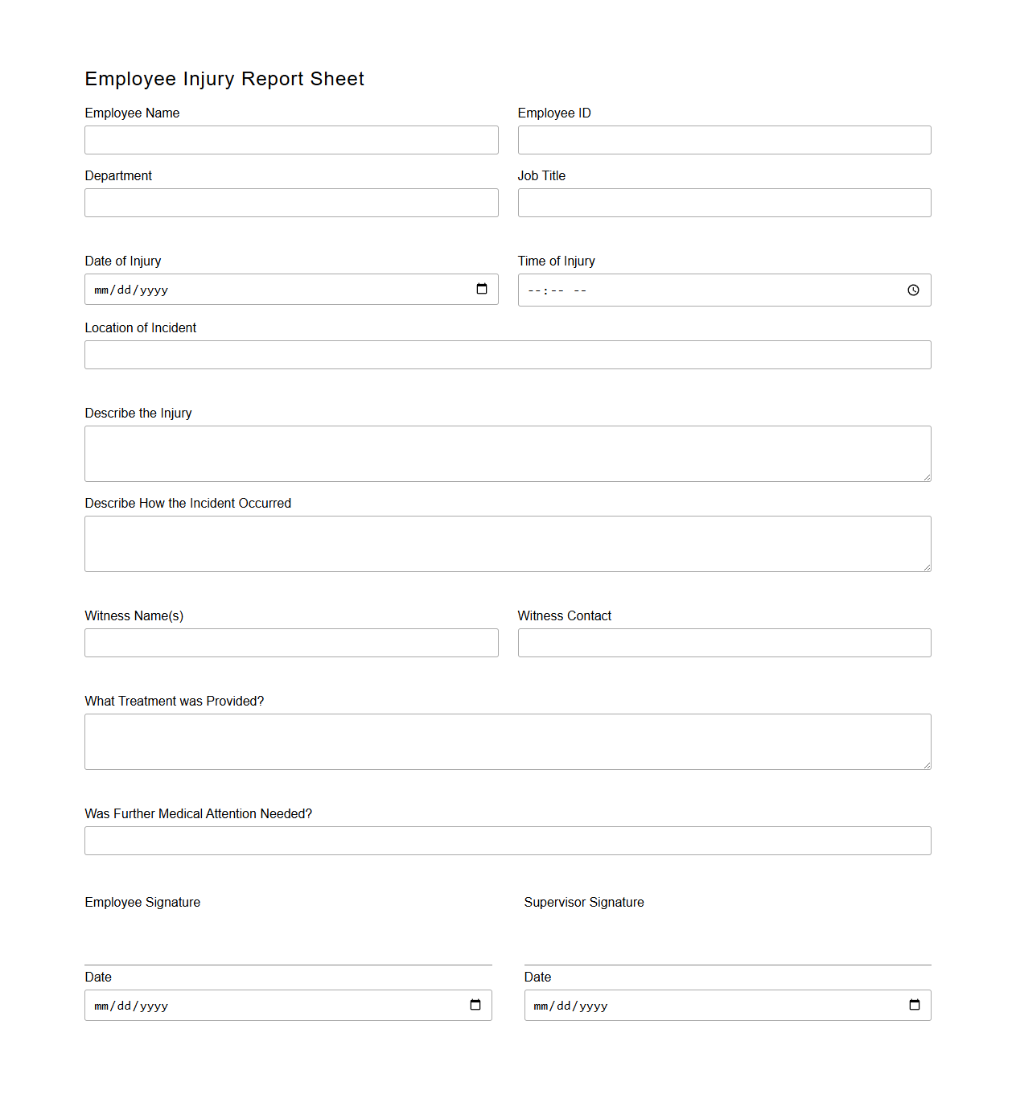Select the Describe the Injury text area

pyautogui.click(x=508, y=453)
